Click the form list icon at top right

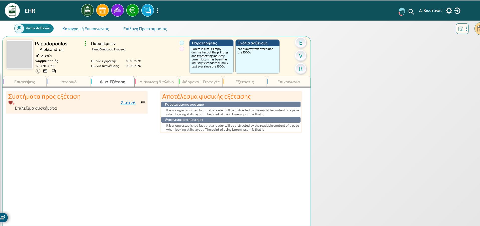pos(461,29)
